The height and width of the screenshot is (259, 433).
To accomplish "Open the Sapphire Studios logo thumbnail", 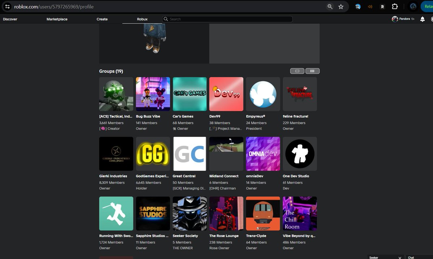I will pyautogui.click(x=153, y=213).
